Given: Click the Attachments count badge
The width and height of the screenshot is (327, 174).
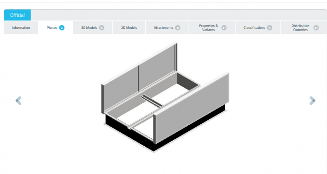Looking at the screenshot, I should (x=178, y=28).
